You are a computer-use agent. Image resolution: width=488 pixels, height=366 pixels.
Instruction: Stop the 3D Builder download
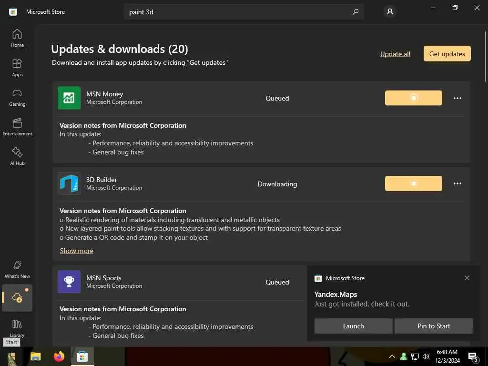413,183
